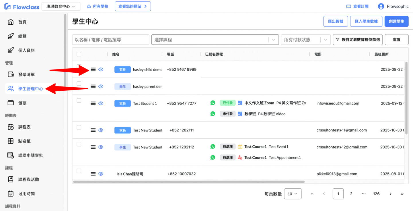
Task: Open 點名紙 from the sidebar
Action: [24, 141]
